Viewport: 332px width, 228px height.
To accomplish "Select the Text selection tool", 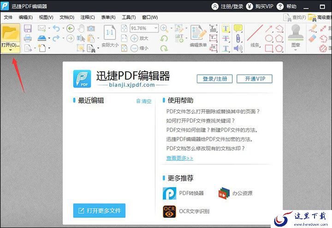I will click(81, 38).
